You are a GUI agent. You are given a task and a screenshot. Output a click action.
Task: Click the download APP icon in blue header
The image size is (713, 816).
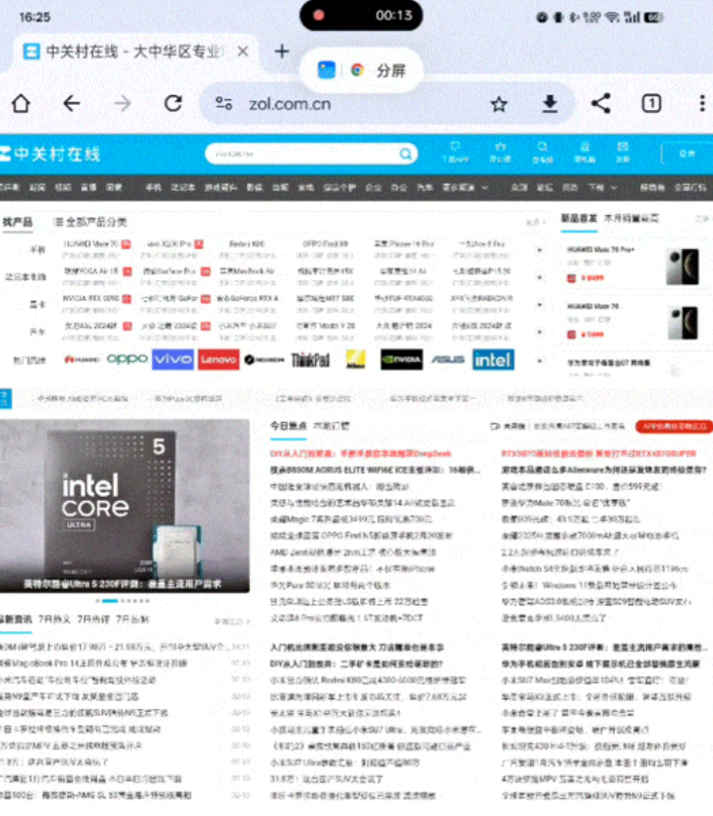(x=455, y=152)
